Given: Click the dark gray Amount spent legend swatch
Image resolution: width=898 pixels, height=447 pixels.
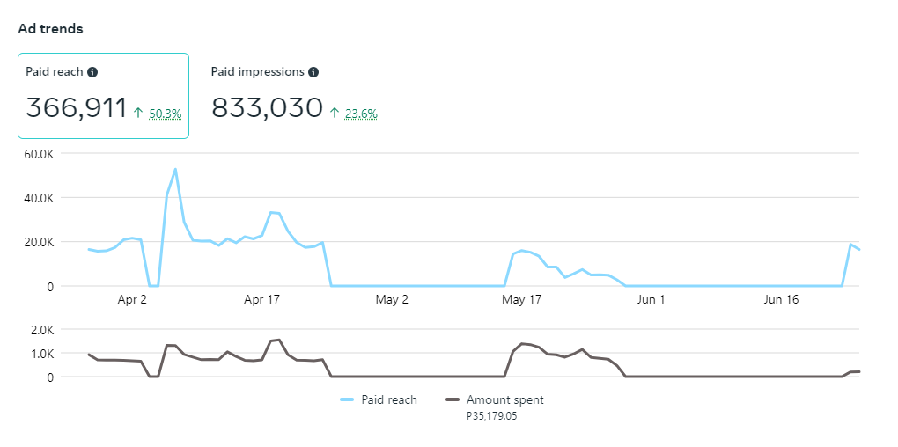Looking at the screenshot, I should (x=453, y=400).
